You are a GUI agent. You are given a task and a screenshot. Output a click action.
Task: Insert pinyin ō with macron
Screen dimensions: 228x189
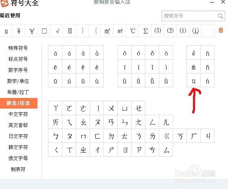pos(125,53)
